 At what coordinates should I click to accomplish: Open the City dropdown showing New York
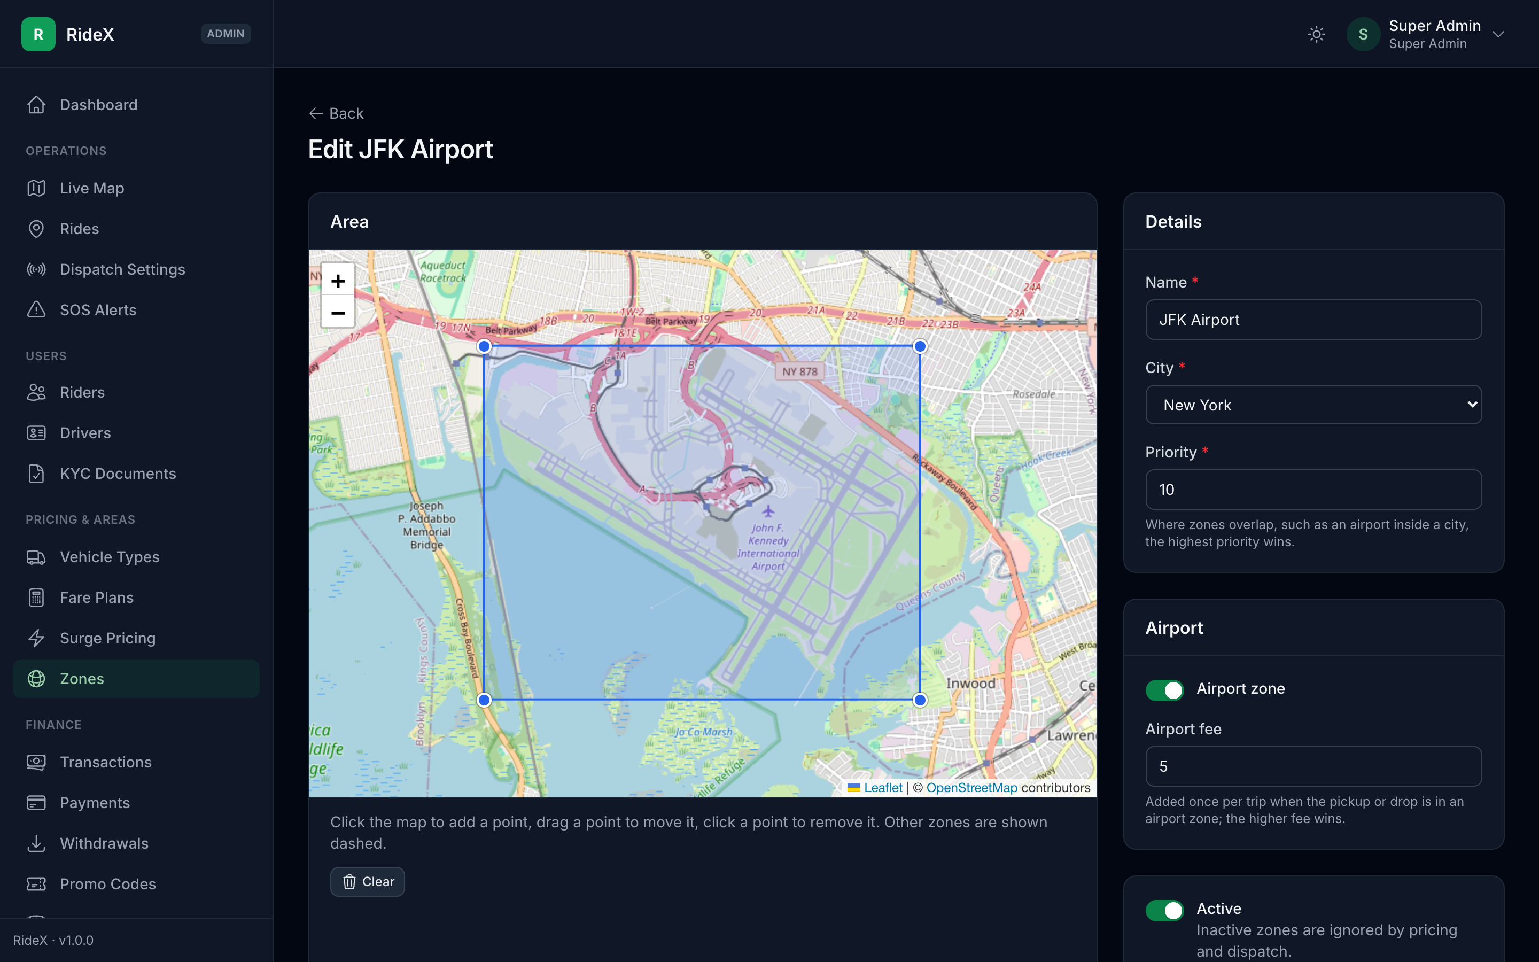tap(1313, 405)
